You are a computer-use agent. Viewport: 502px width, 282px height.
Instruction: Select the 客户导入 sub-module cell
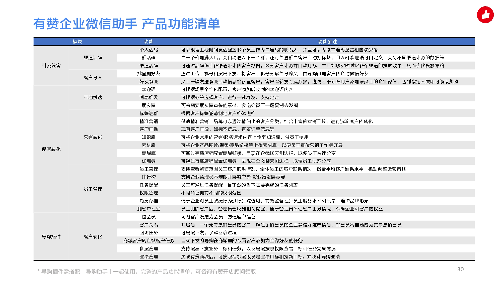pos(93,78)
